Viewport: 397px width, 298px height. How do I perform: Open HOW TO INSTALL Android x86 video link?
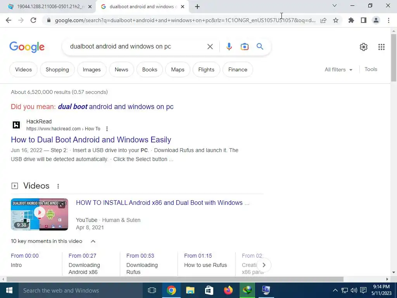click(x=162, y=203)
